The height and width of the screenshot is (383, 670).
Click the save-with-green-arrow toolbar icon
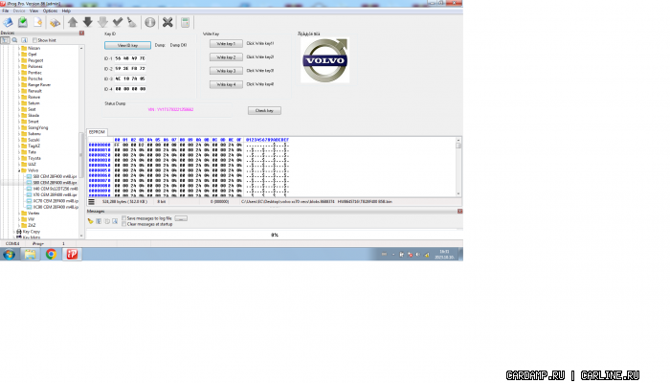click(23, 22)
